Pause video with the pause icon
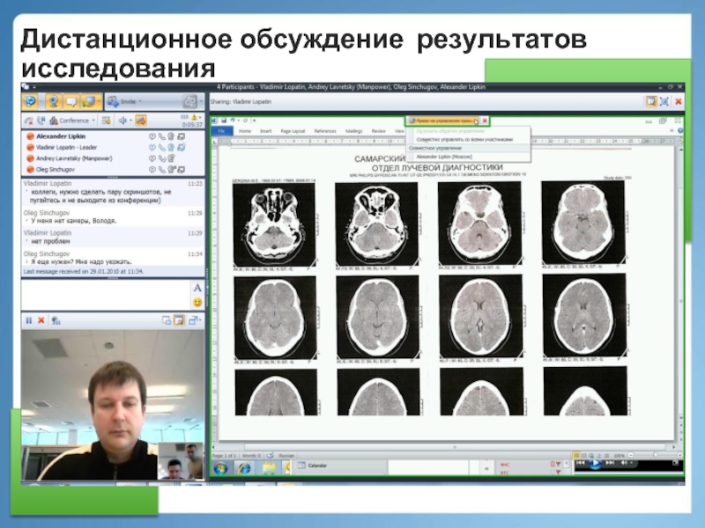Viewport: 705px width, 528px height. (x=29, y=320)
